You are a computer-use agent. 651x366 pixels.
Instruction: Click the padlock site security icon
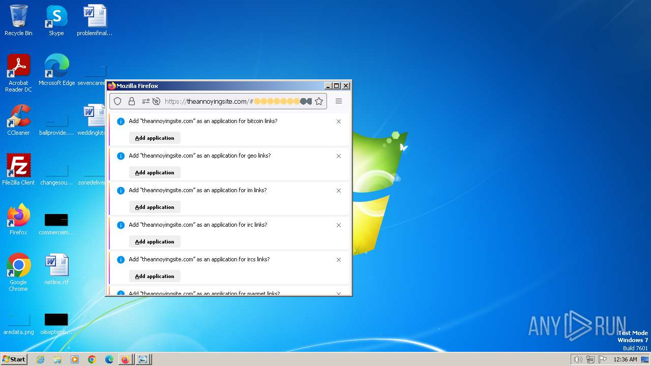coord(132,101)
